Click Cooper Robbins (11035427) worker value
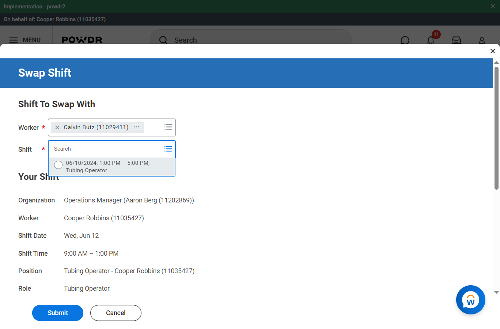The height and width of the screenshot is (329, 500). [x=104, y=218]
